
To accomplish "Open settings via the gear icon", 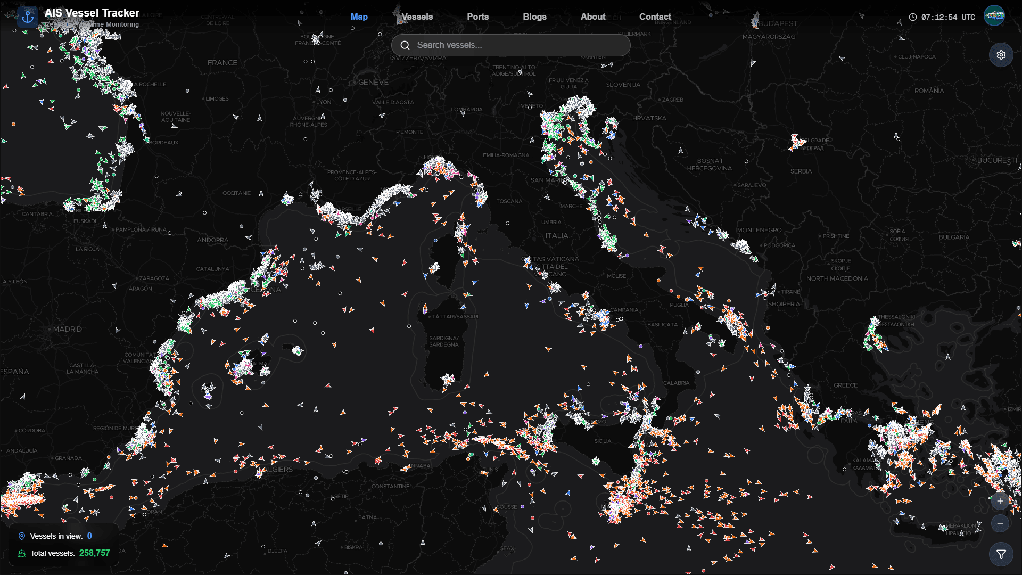I will pyautogui.click(x=1001, y=55).
